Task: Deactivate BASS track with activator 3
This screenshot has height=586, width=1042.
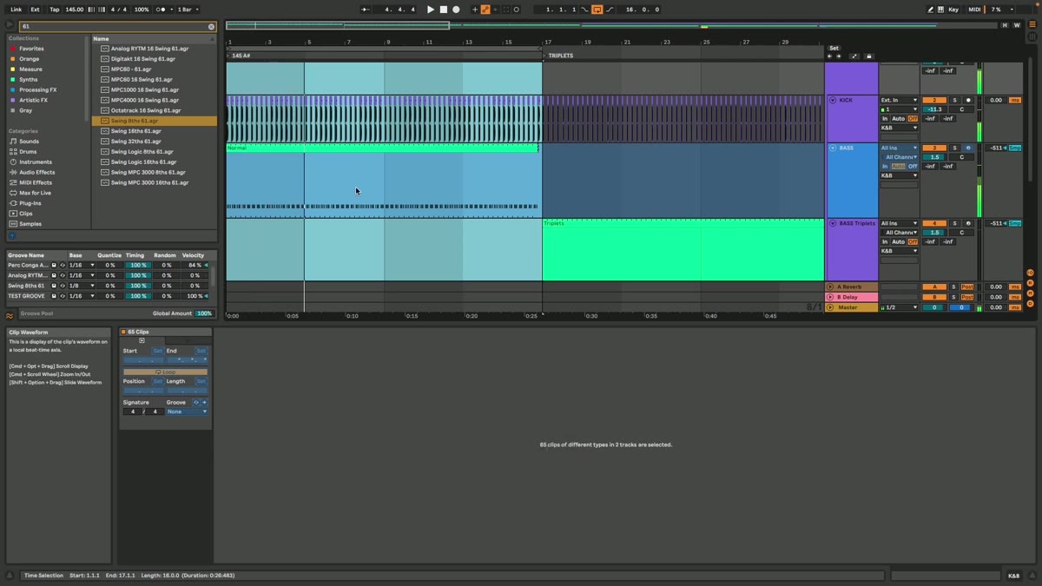Action: click(934, 148)
